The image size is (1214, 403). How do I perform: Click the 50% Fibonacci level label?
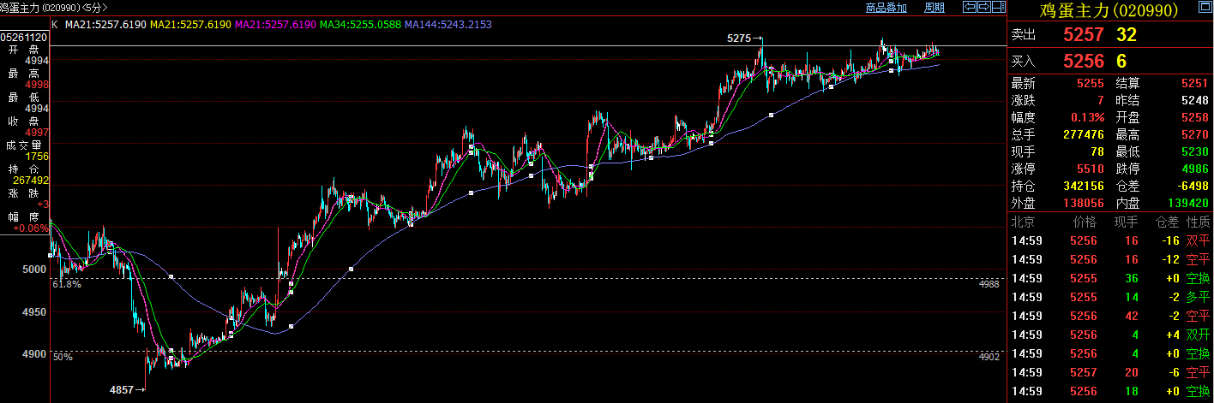[62, 356]
